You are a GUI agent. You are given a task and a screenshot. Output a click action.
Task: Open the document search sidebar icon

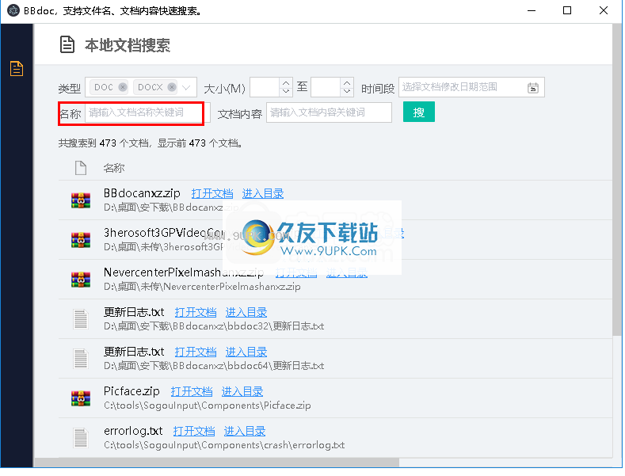17,69
